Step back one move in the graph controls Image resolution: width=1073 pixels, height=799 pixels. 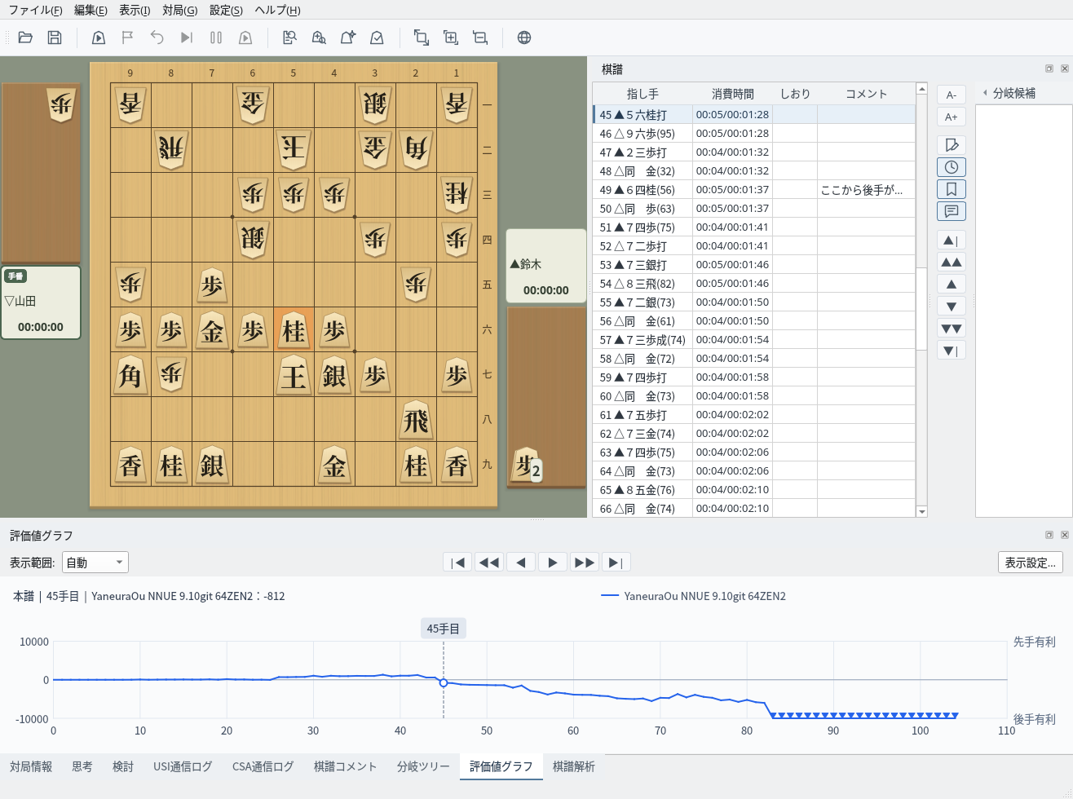click(x=521, y=563)
